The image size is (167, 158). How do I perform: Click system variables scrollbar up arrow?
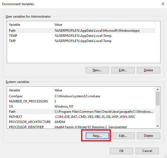(x=158, y=89)
